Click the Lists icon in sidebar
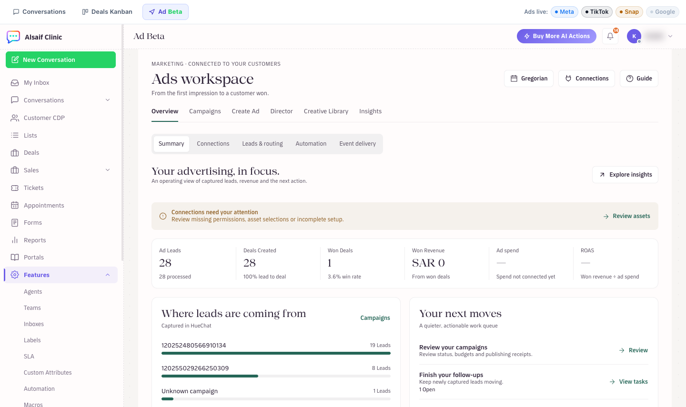The image size is (686, 407). [x=15, y=136]
